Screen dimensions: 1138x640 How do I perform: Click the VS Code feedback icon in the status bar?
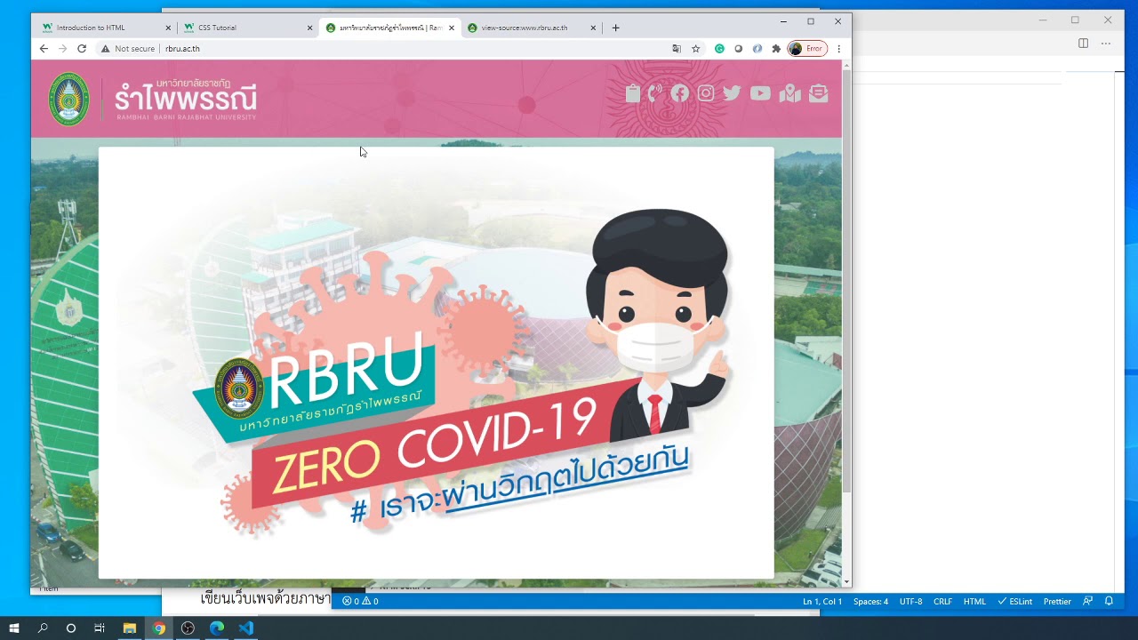(1087, 602)
